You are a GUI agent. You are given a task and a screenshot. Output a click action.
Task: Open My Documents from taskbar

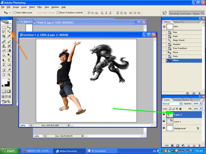101,151
